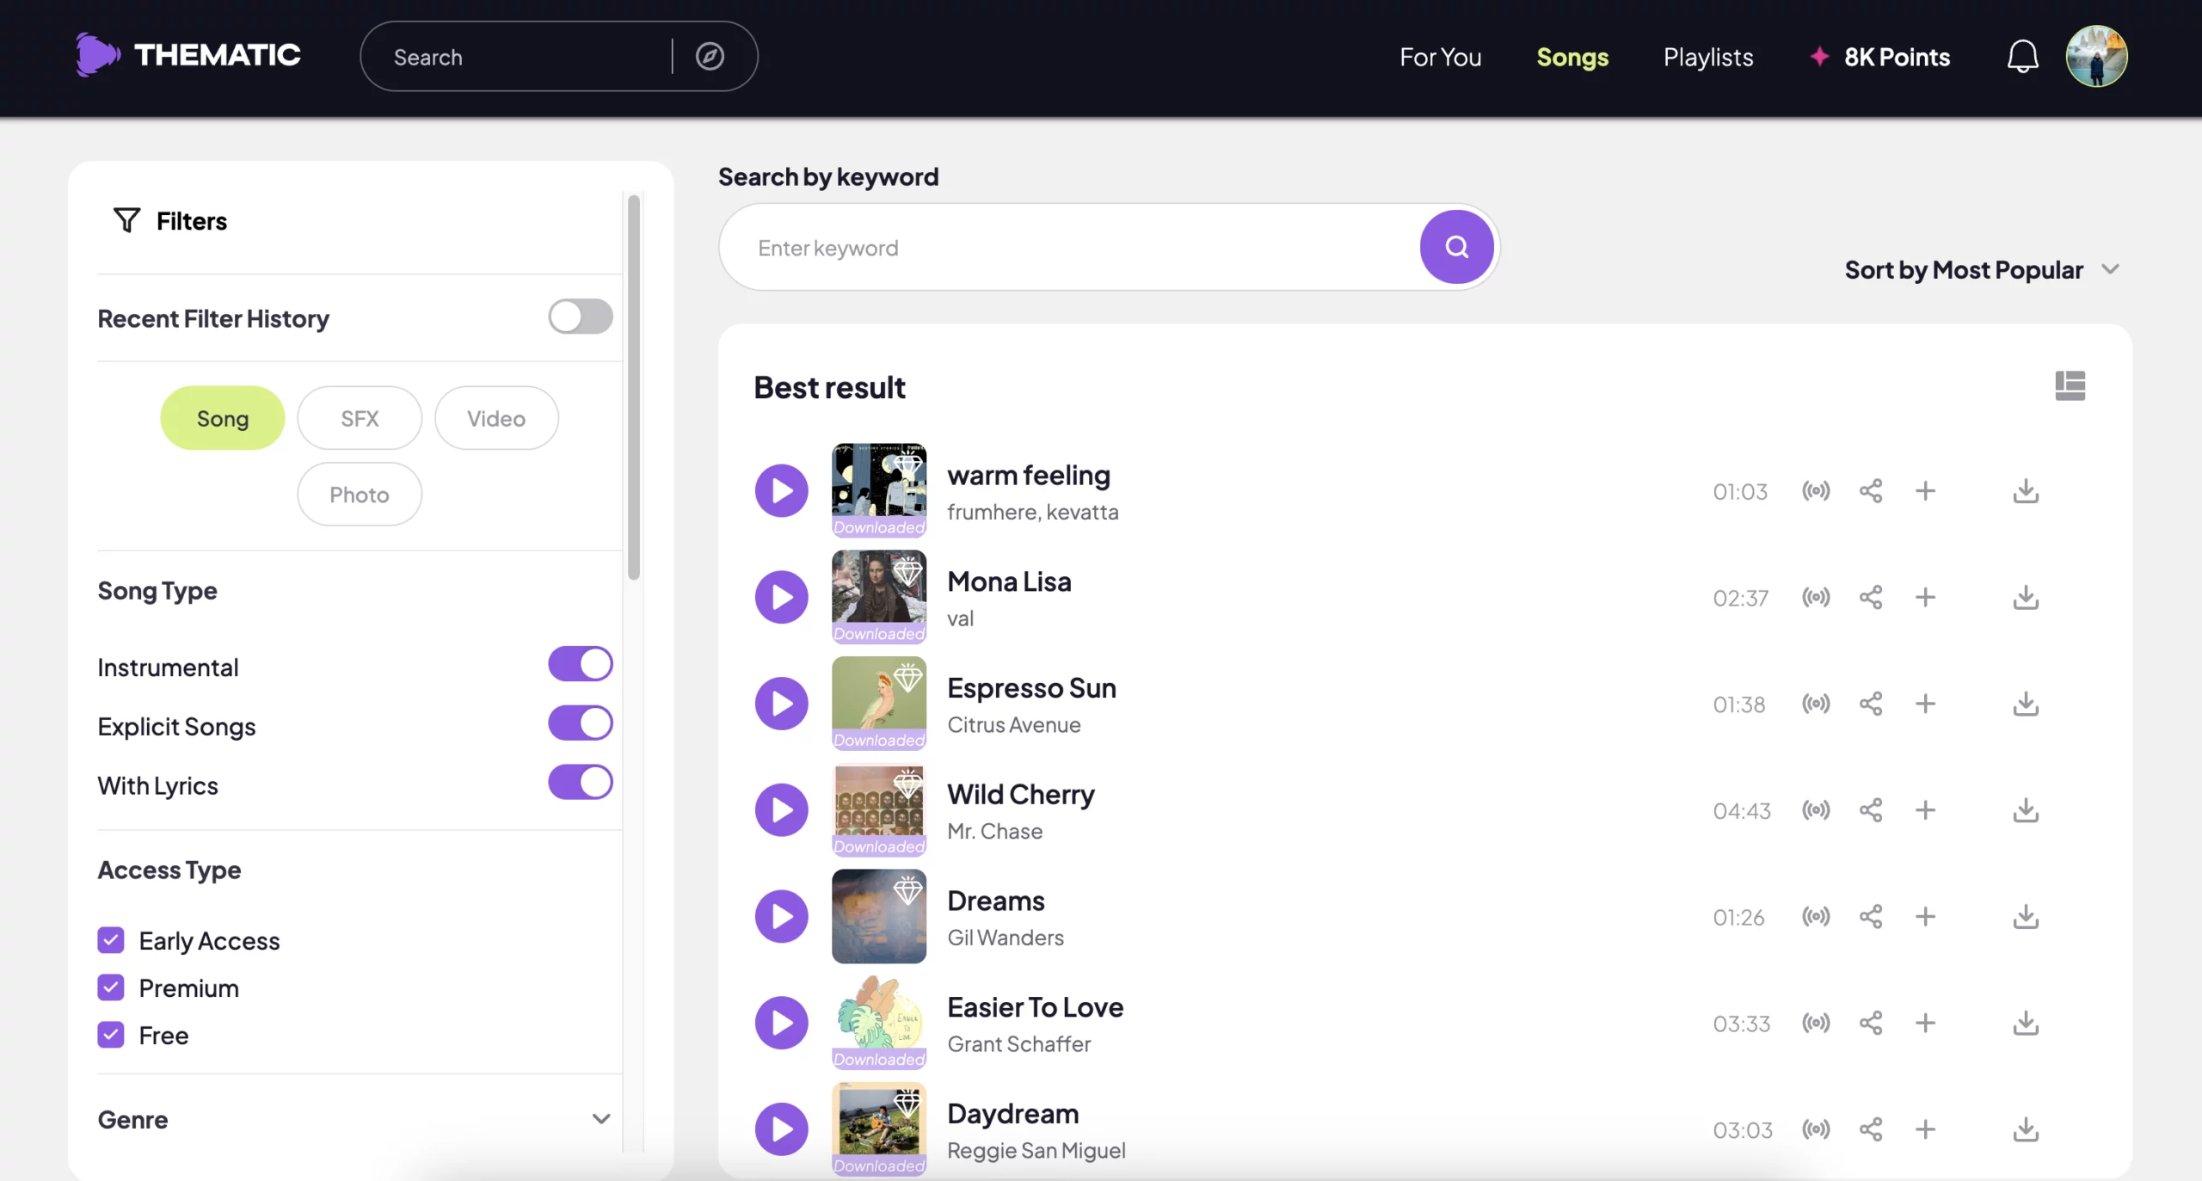The height and width of the screenshot is (1181, 2202).
Task: Add Wild Cherry to a playlist
Action: coord(1925,809)
